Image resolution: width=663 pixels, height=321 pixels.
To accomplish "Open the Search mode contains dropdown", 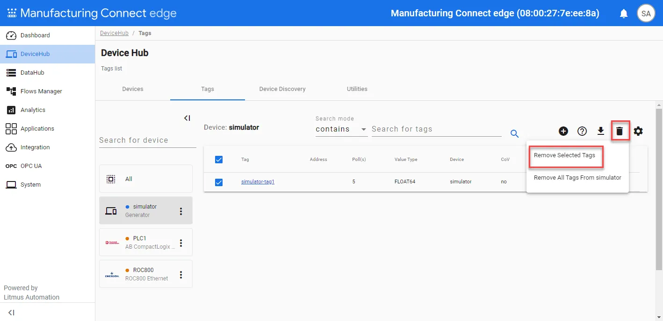I will pos(341,129).
